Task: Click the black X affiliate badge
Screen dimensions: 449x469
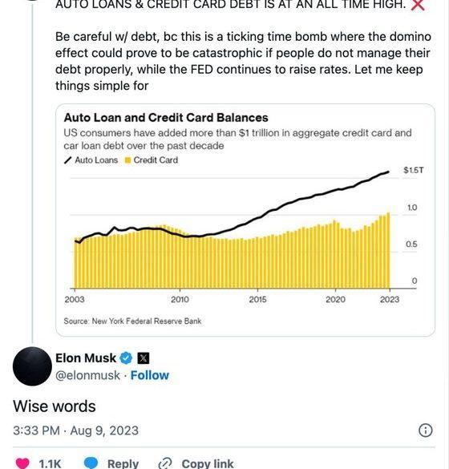Action: (144, 358)
